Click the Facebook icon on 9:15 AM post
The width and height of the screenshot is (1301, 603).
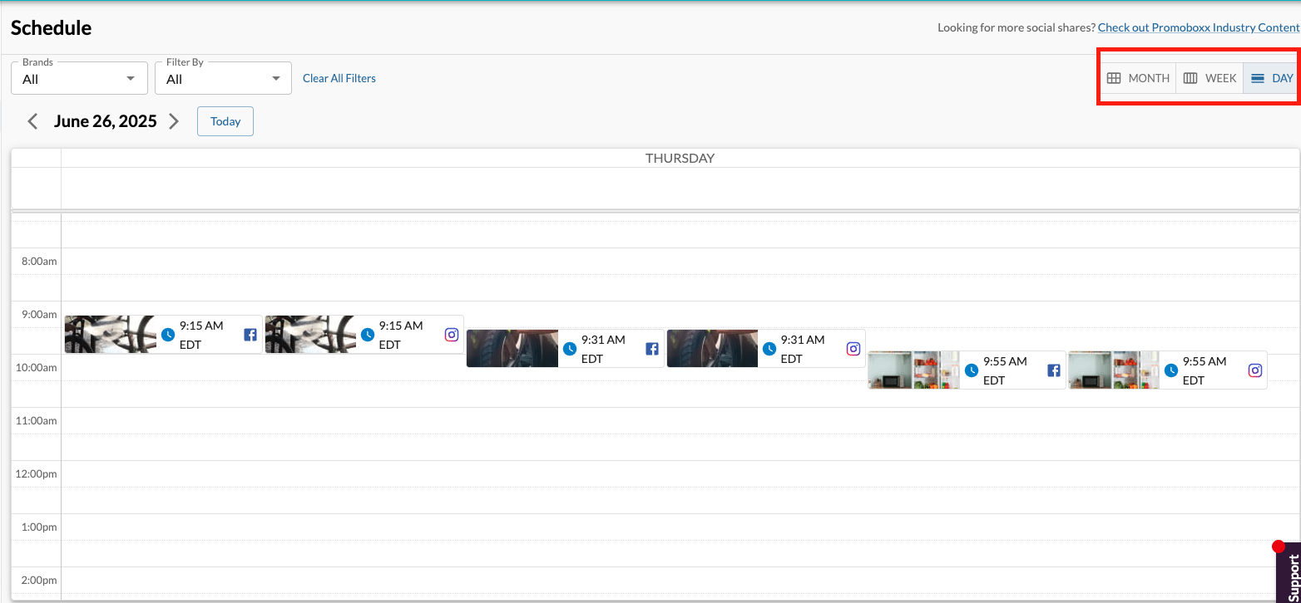(x=250, y=335)
